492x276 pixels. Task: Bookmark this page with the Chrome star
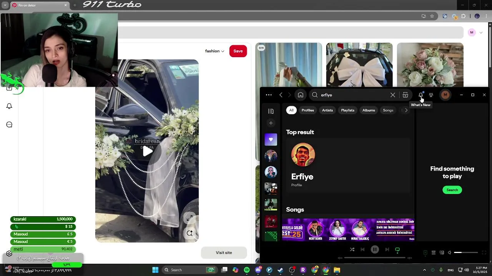coord(432,16)
